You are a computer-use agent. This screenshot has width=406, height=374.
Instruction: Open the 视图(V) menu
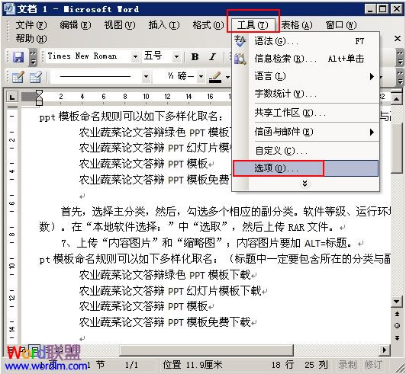120,25
